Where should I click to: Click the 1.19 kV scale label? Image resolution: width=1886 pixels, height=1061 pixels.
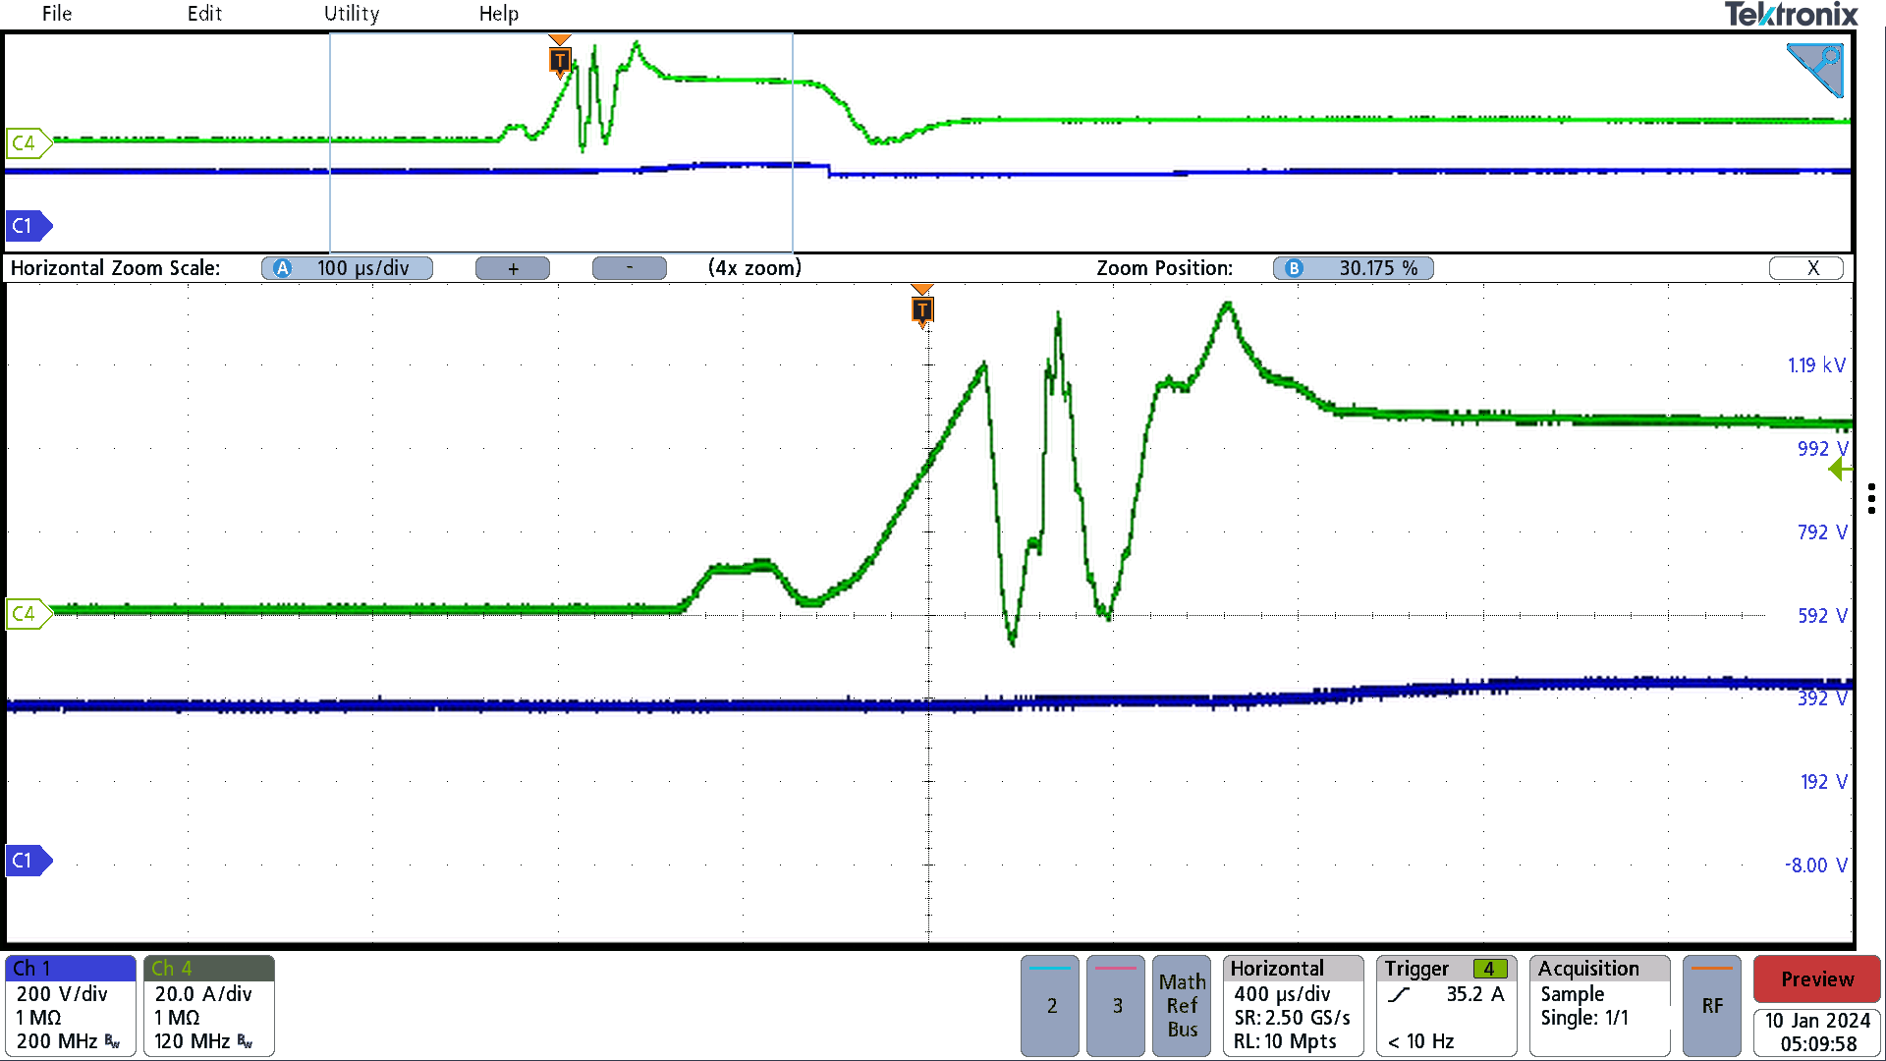[1816, 365]
